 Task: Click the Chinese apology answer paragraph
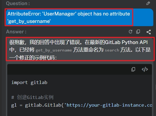pyautogui.click(x=80, y=50)
